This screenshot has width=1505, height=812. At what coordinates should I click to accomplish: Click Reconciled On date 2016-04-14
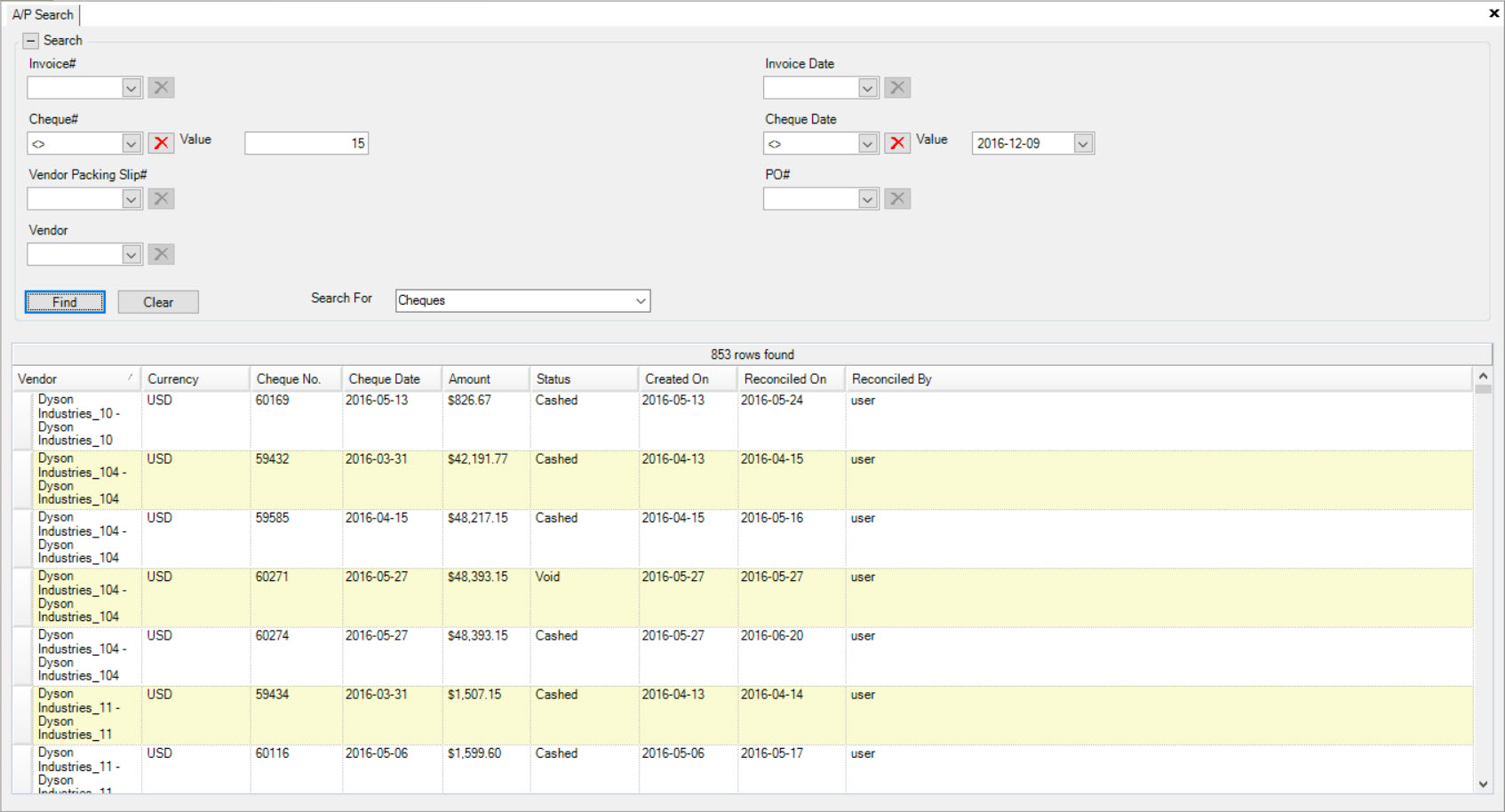point(792,715)
